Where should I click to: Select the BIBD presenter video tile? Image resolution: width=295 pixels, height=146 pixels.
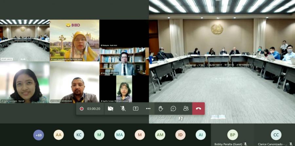[x=74, y=41]
